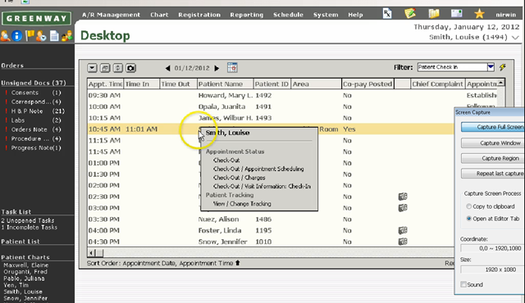
Task: Go to previous day arrow
Action: 167,68
